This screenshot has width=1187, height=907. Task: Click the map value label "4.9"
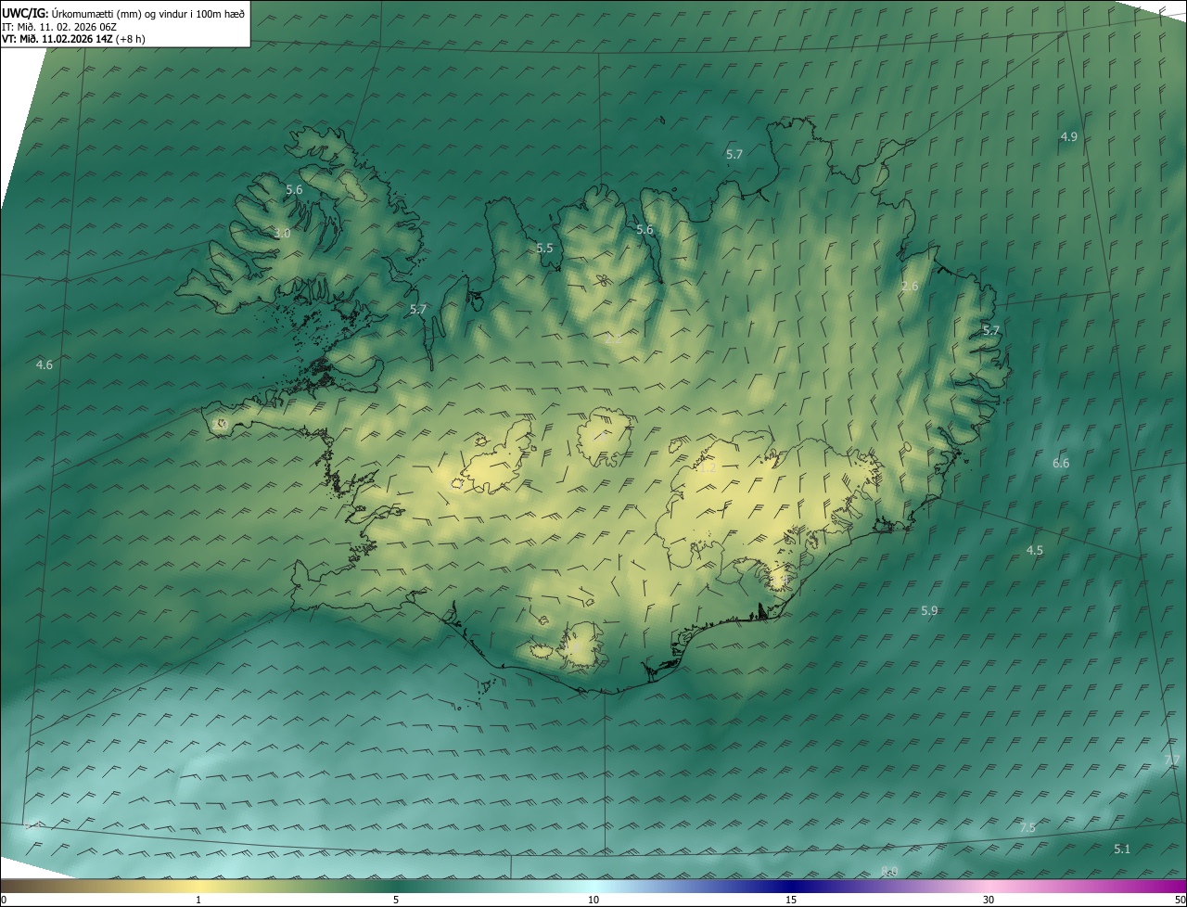click(x=1068, y=136)
